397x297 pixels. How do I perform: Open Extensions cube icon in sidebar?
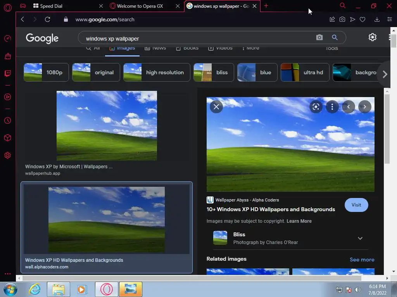[x=8, y=138]
